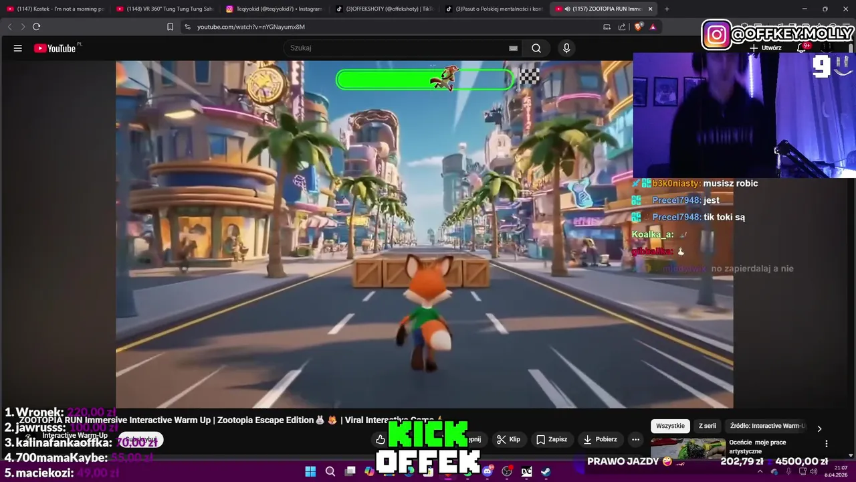
Task: Click the share page icon in address bar
Action: [622, 27]
